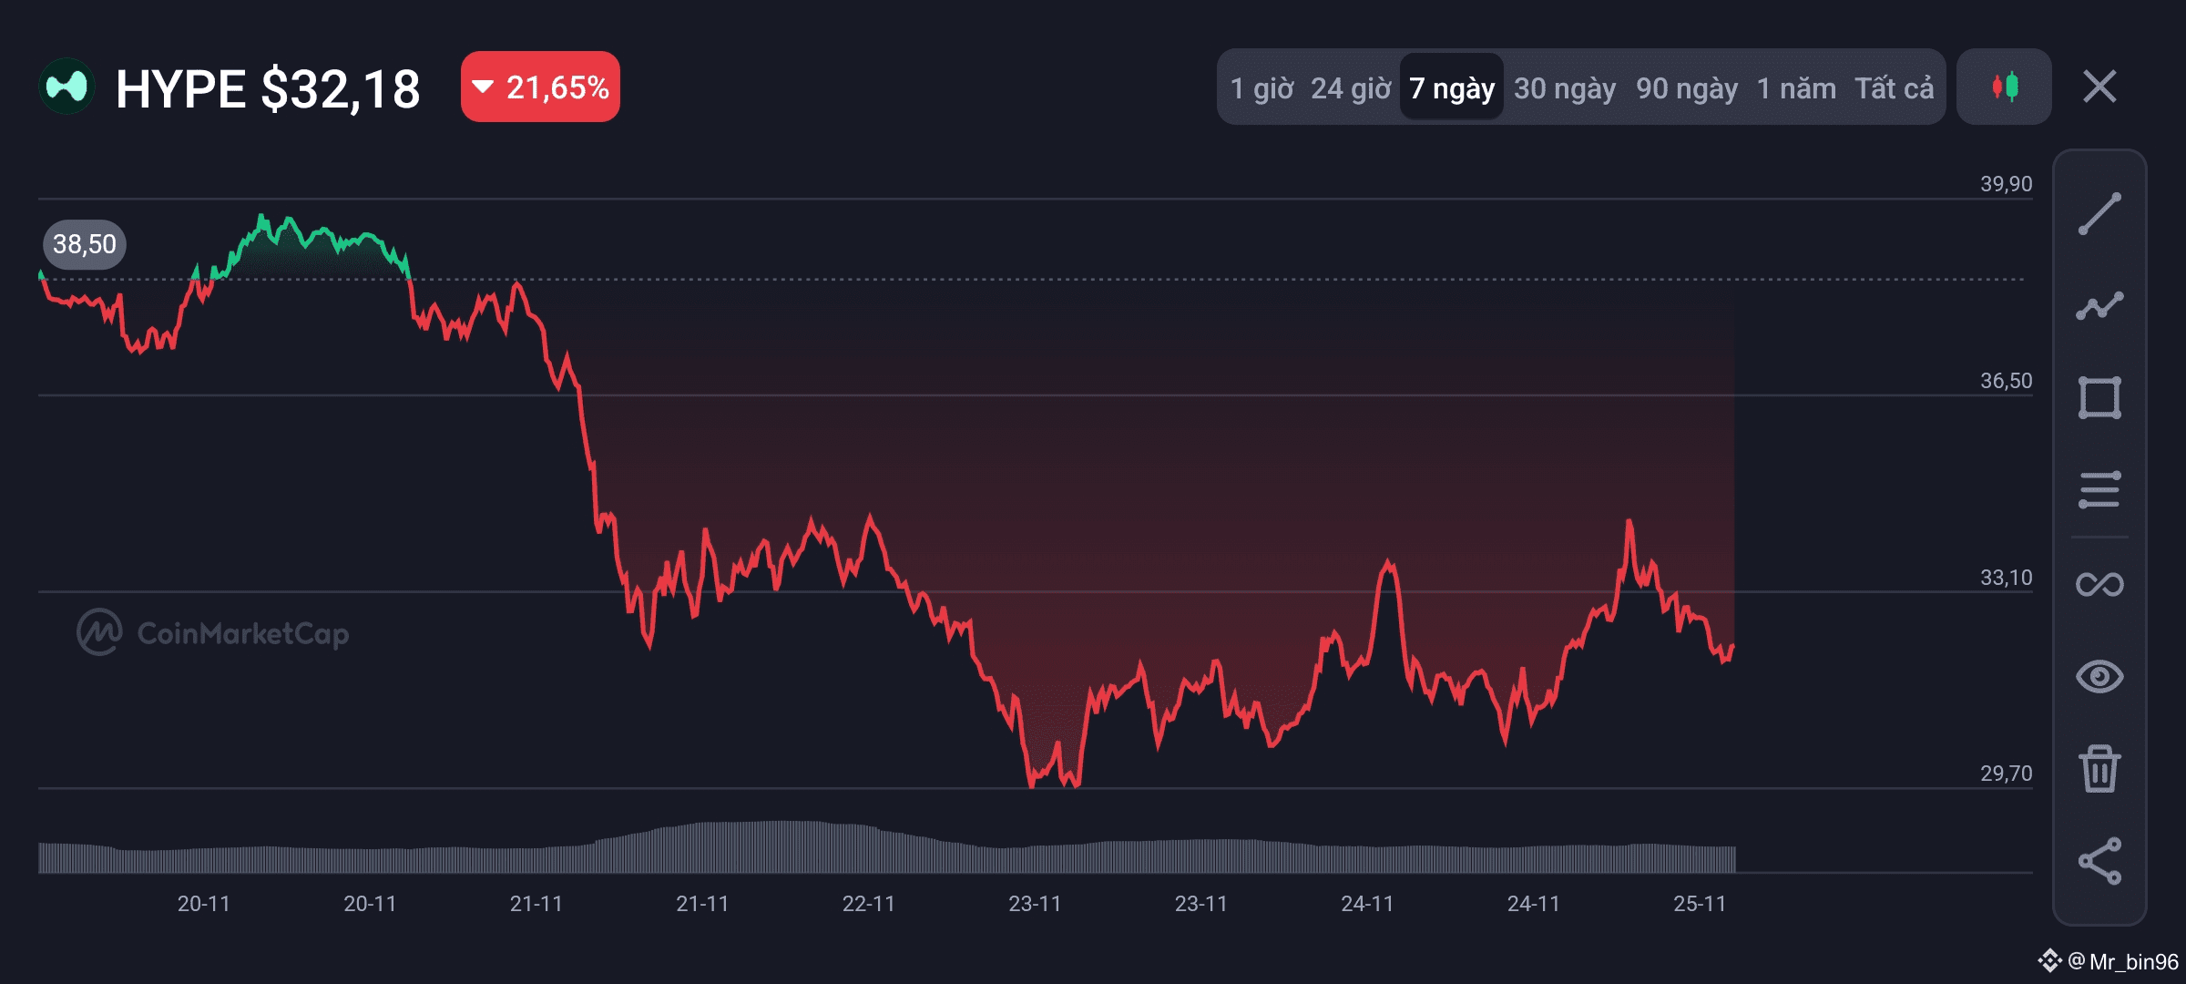The width and height of the screenshot is (2186, 984).
Task: Delete drawings with the trash icon
Action: click(x=2099, y=769)
